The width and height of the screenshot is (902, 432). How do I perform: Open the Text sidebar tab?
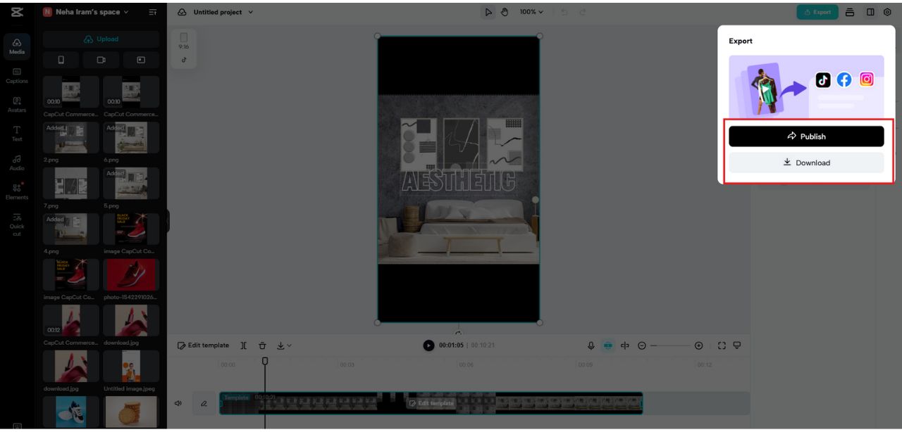click(17, 134)
